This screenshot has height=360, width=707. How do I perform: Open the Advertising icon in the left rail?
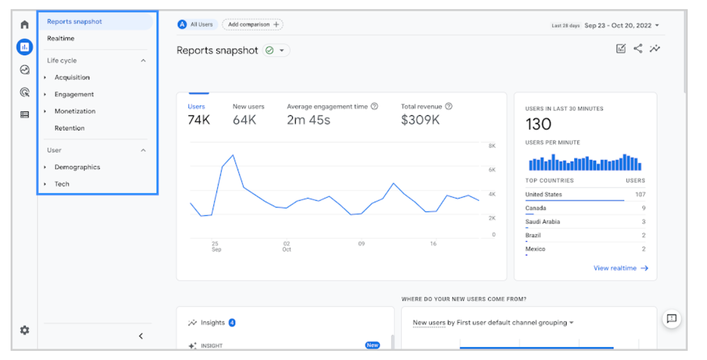tap(25, 92)
